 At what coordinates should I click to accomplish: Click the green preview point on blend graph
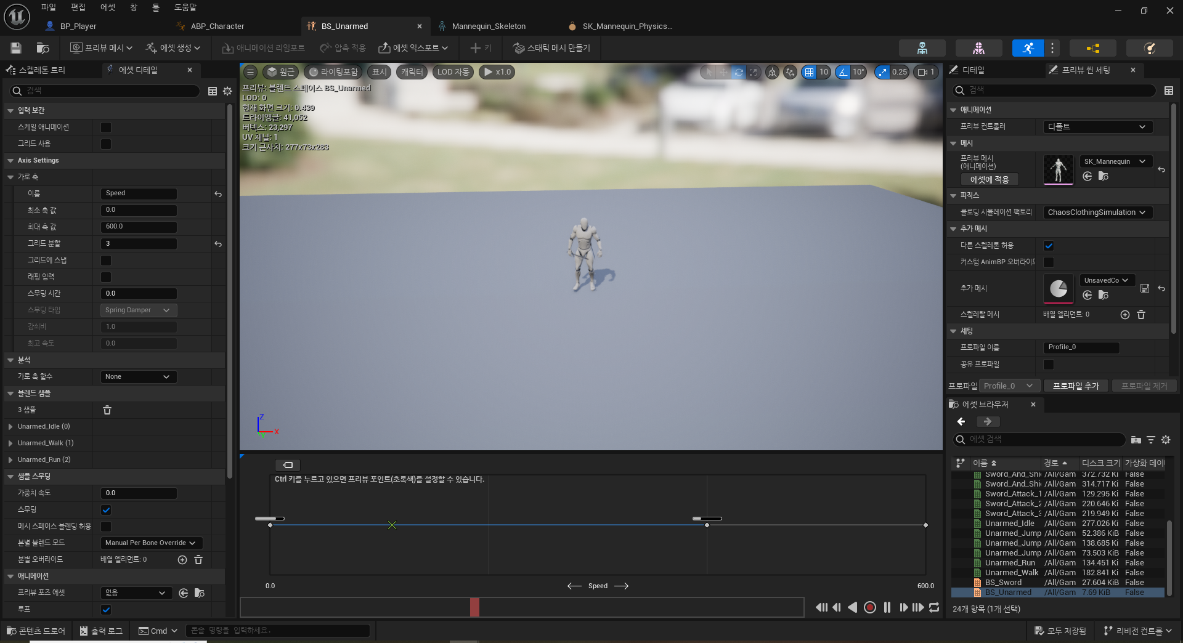[392, 525]
